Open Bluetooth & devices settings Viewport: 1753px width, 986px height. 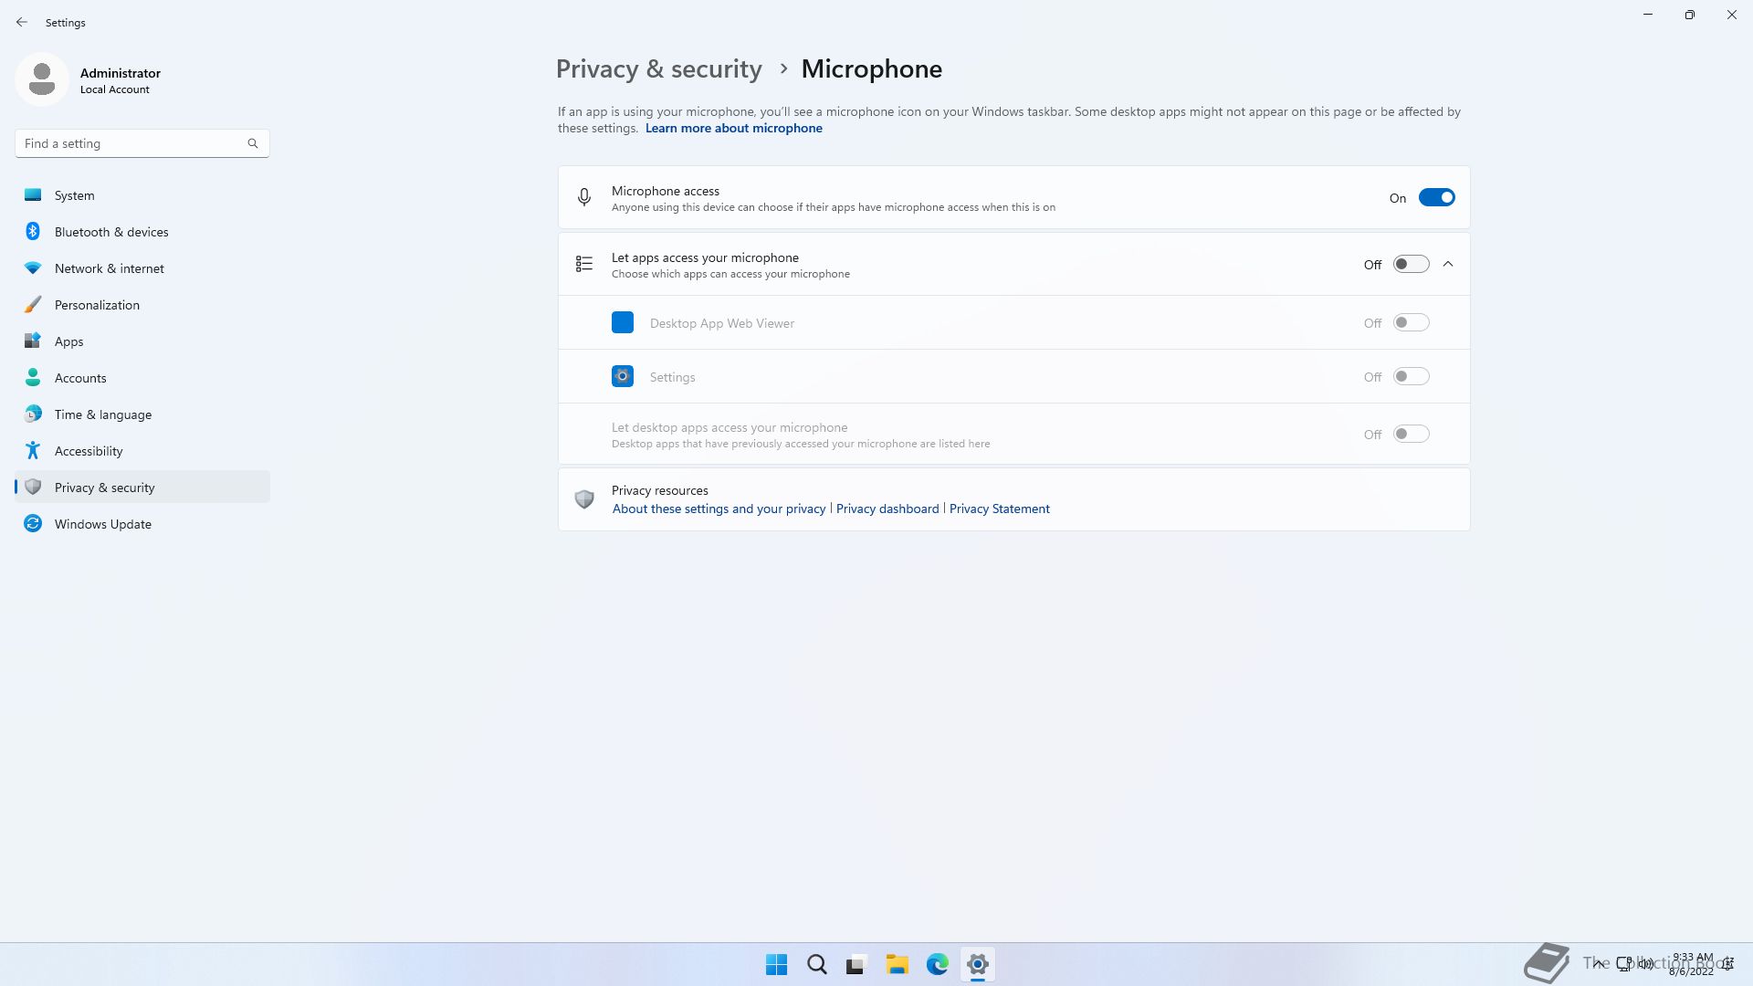111,232
